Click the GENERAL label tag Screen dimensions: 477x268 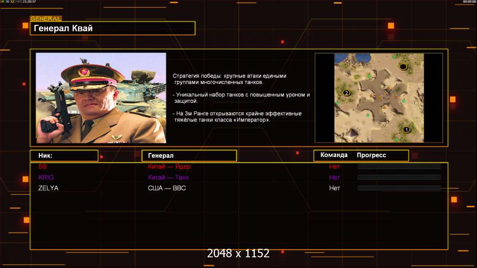pos(46,18)
